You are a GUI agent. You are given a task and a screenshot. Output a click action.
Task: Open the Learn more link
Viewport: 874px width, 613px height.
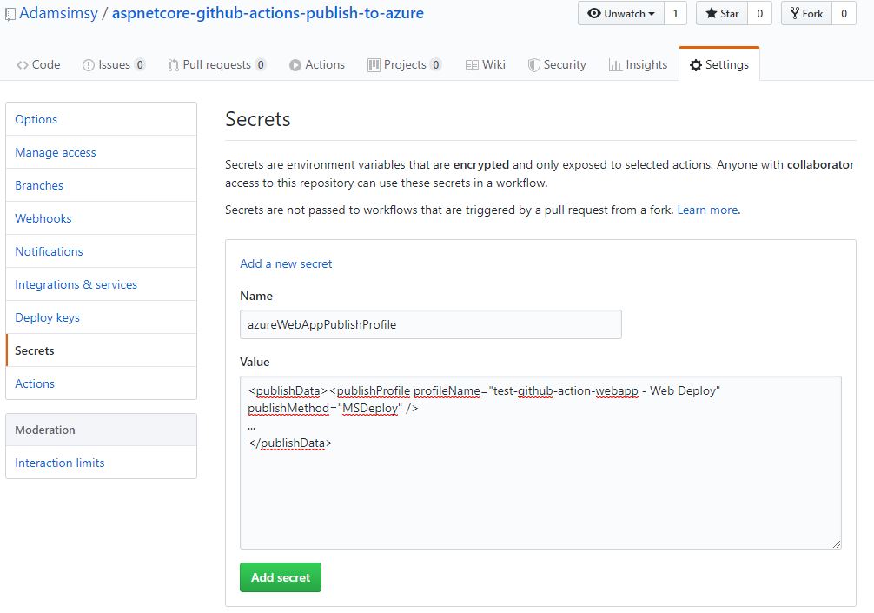707,210
